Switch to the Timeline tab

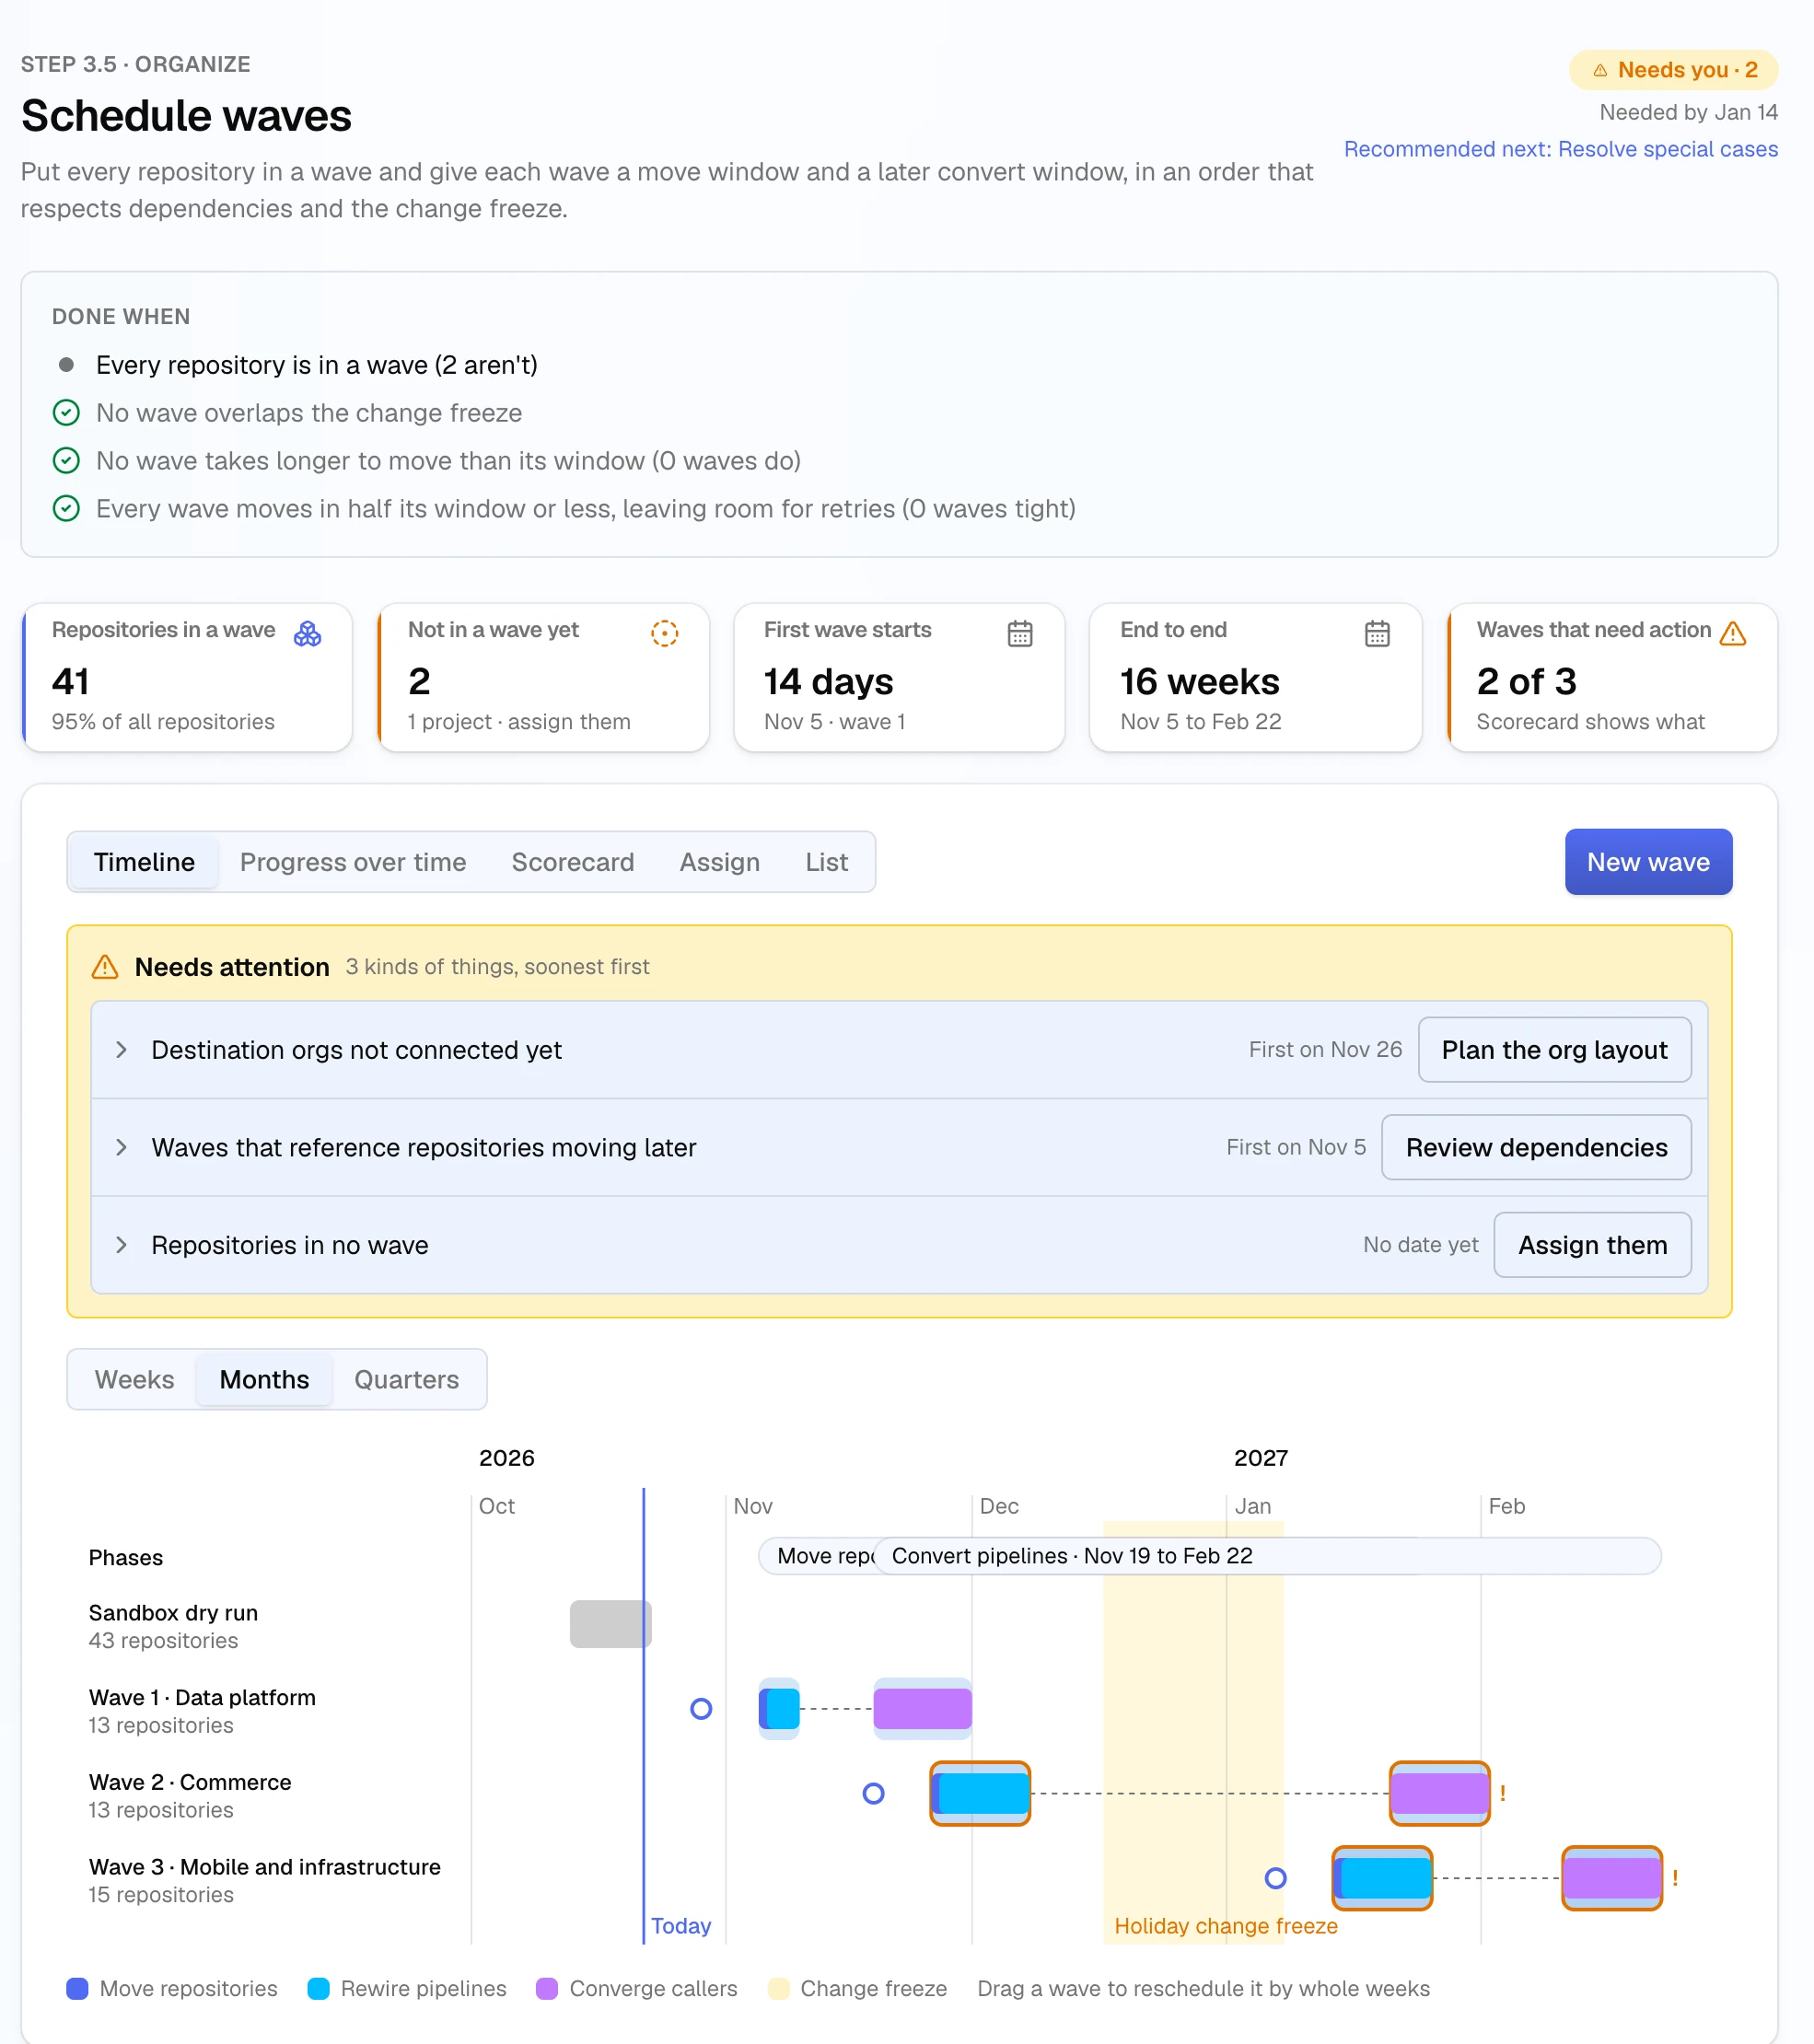click(144, 862)
